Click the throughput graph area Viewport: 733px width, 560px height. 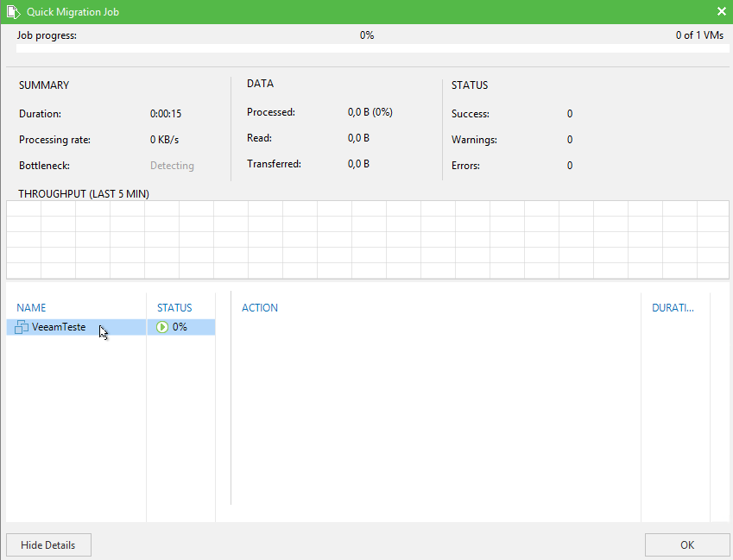pos(368,240)
